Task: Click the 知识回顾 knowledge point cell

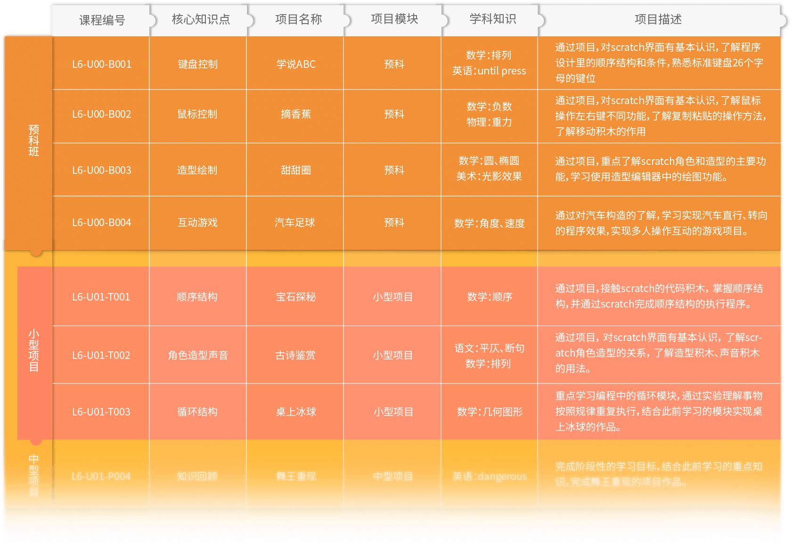Action: click(x=197, y=476)
